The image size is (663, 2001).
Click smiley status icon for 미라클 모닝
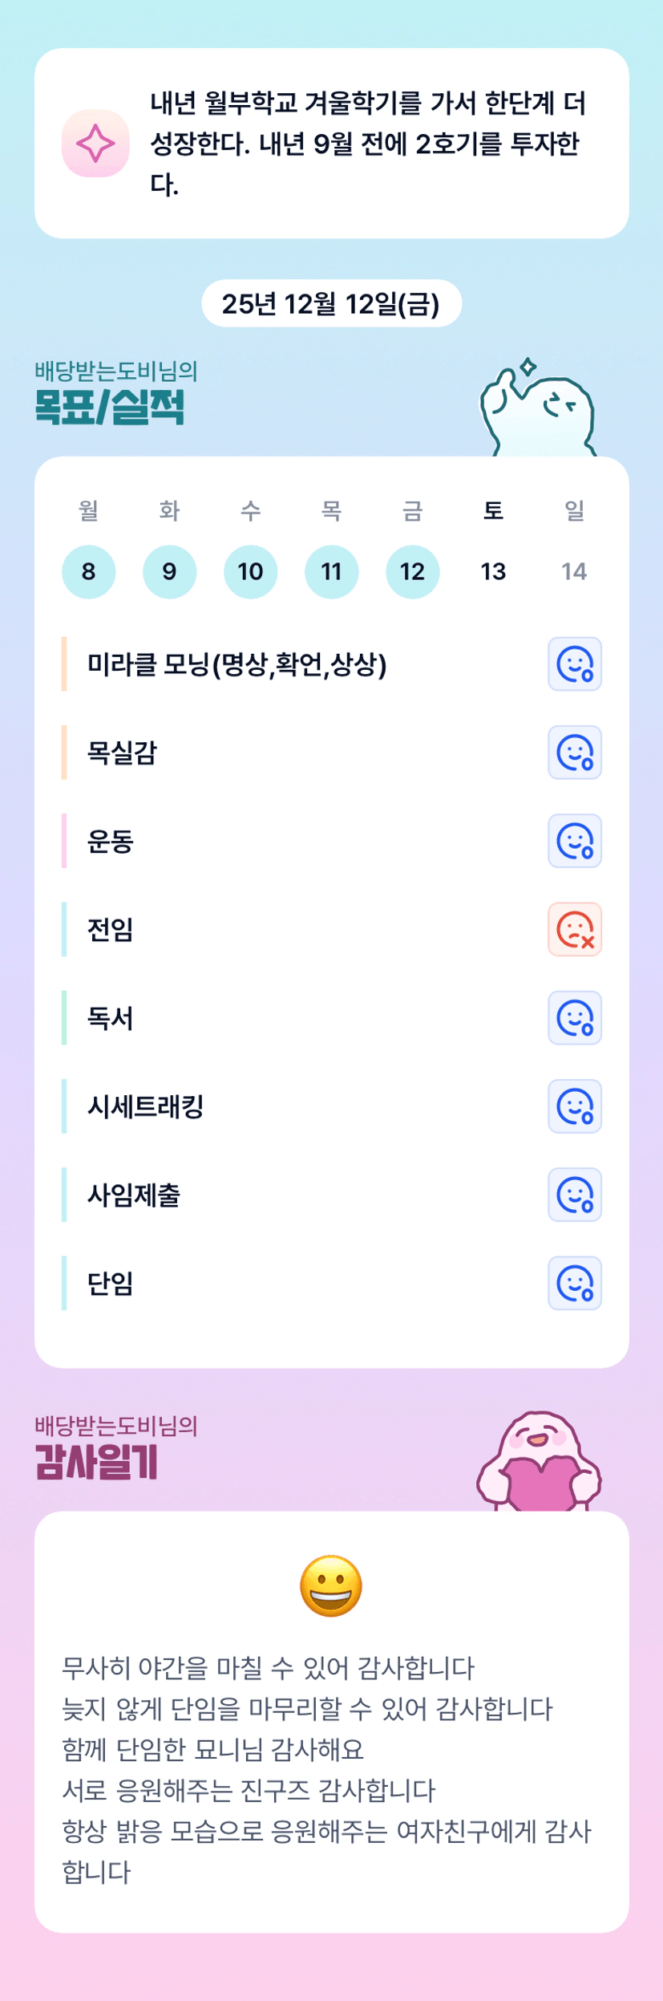(574, 664)
